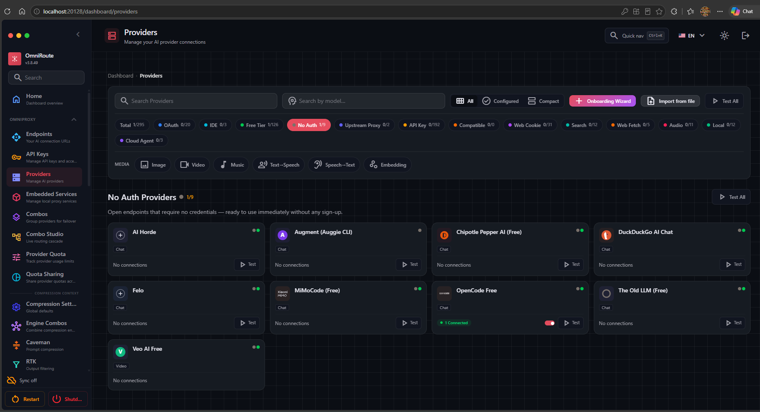
Task: Switch to the All view mode
Action: point(465,101)
